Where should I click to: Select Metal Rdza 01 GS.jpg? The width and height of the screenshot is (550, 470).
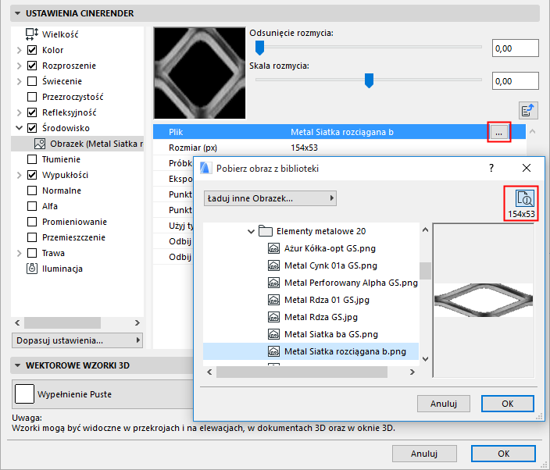[x=327, y=300]
